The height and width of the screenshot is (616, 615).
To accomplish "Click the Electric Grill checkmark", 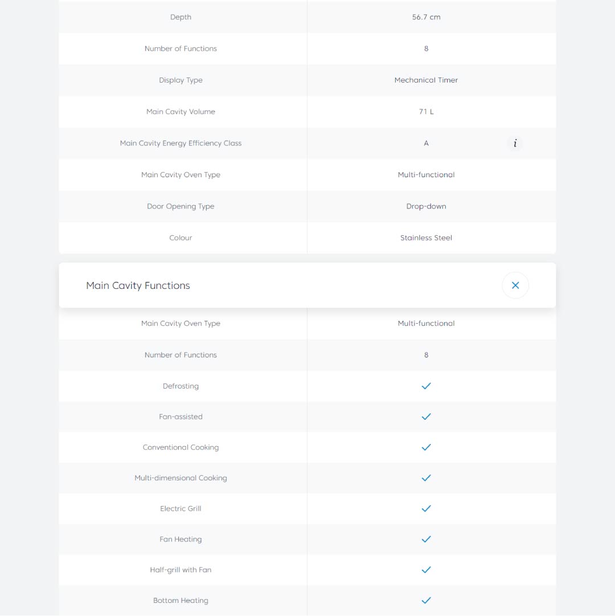I will 426,508.
